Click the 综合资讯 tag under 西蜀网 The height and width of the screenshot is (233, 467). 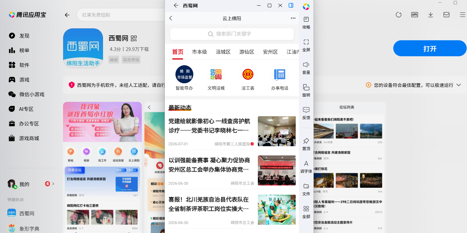131,60
